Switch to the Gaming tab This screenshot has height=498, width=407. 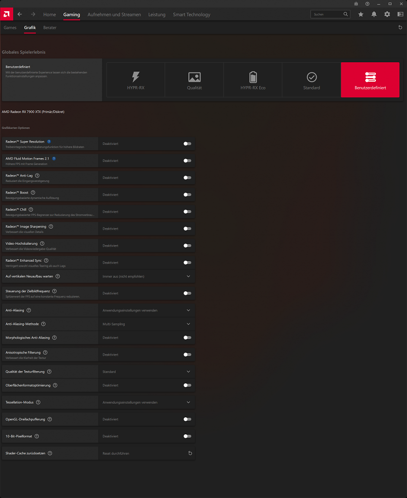pos(71,15)
